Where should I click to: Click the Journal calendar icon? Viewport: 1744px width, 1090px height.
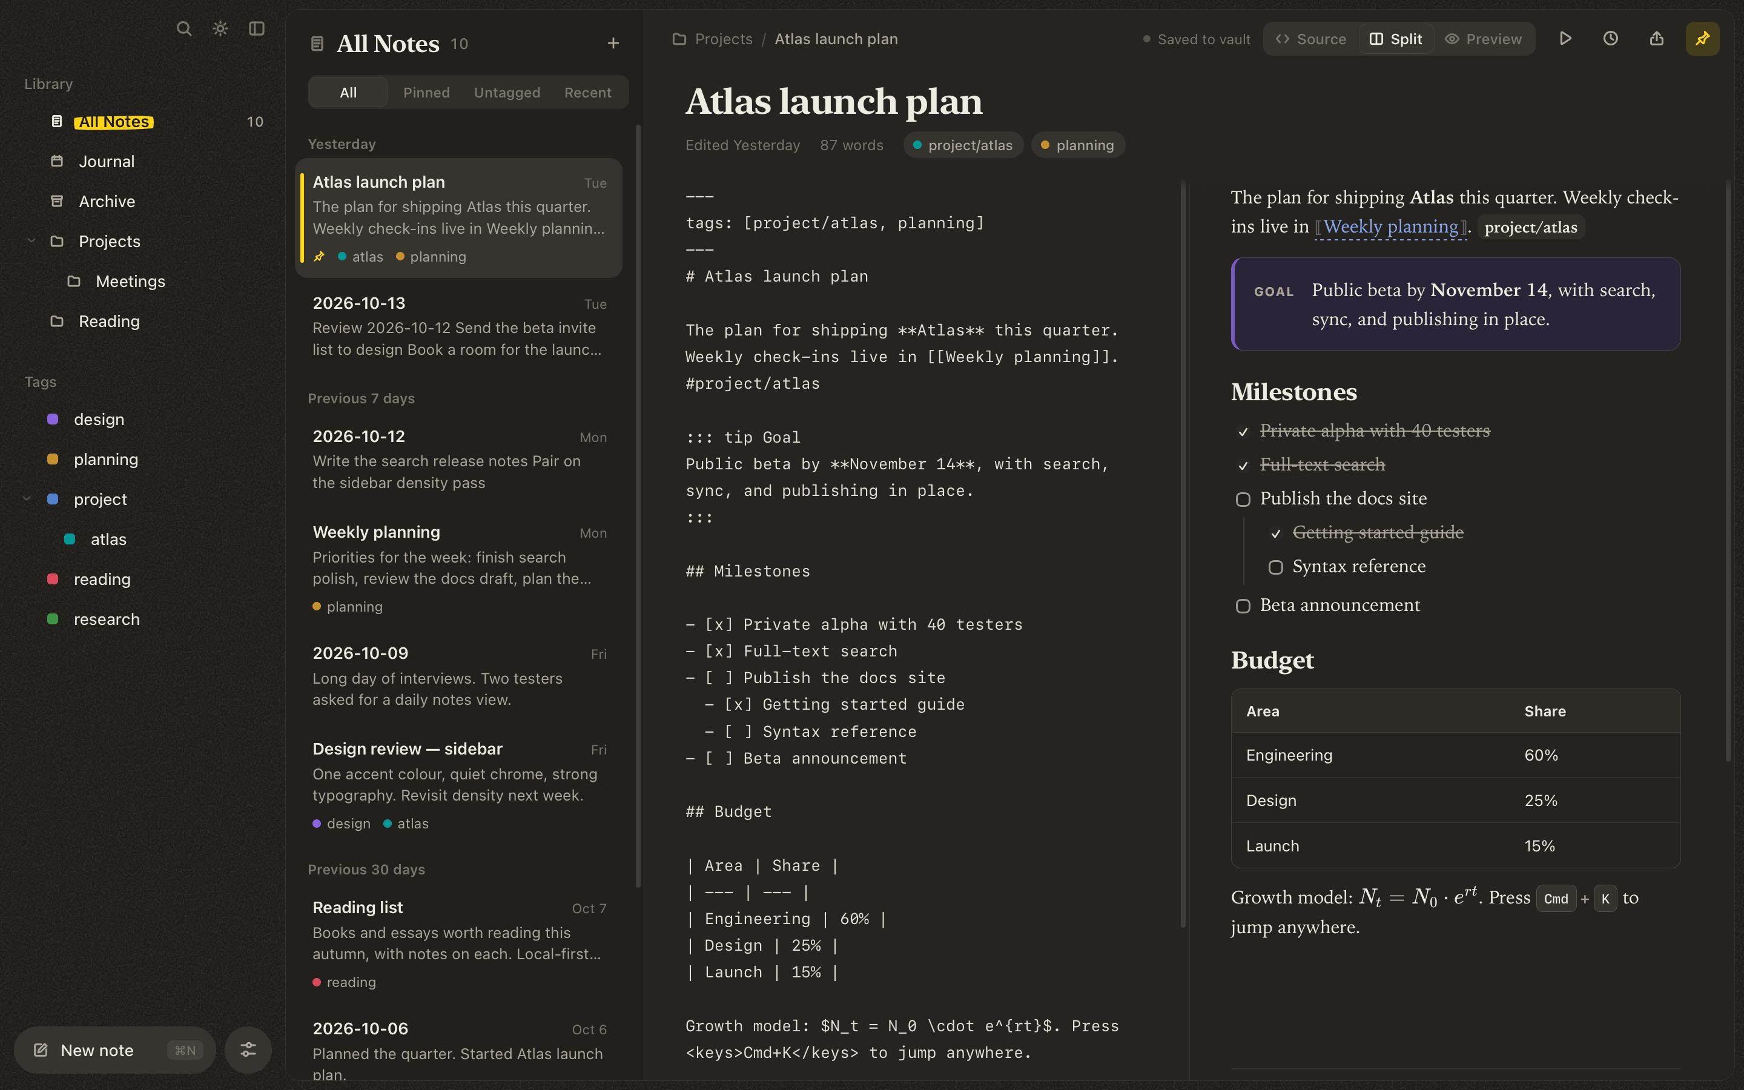(57, 160)
